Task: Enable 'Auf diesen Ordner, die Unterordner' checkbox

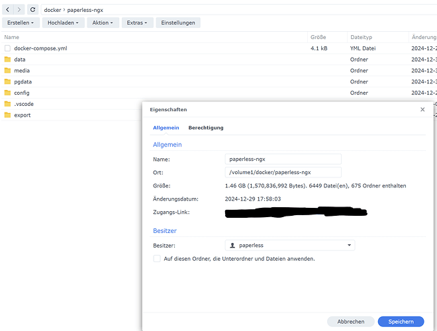Action: pos(157,259)
